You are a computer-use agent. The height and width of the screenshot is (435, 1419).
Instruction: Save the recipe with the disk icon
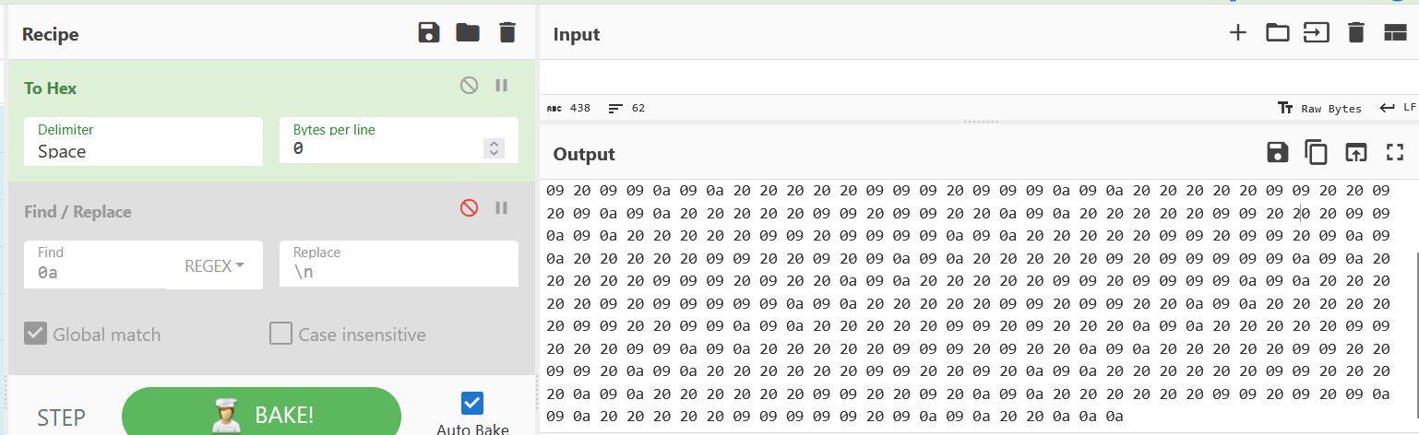point(429,33)
